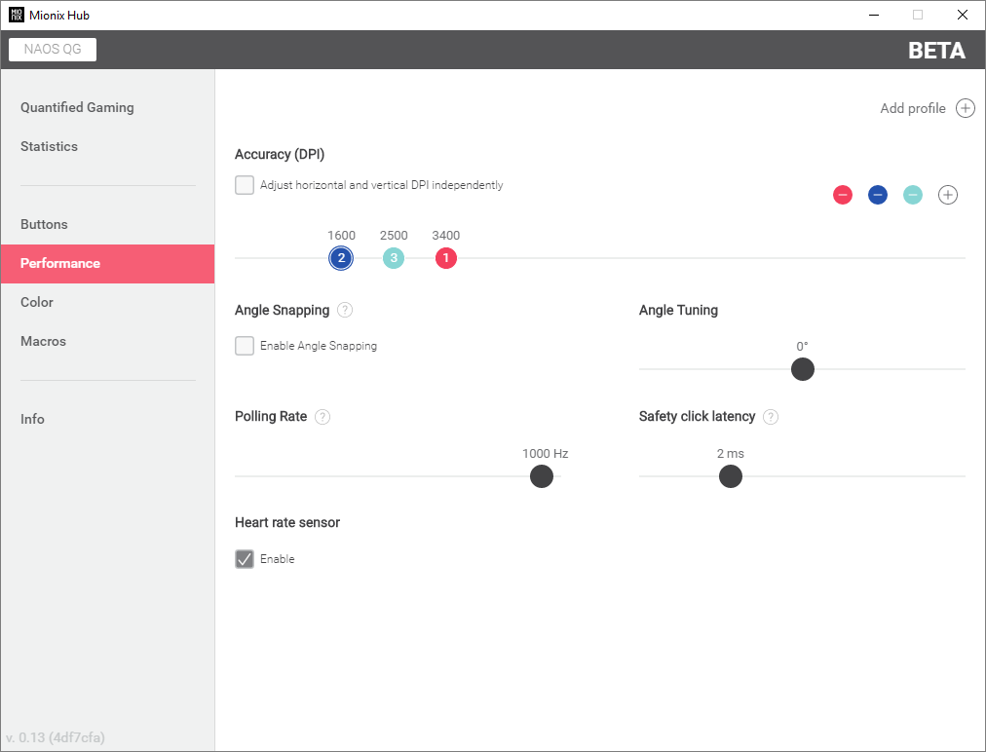Disable the heart rate sensor checkbox
The height and width of the screenshot is (752, 986).
click(245, 559)
